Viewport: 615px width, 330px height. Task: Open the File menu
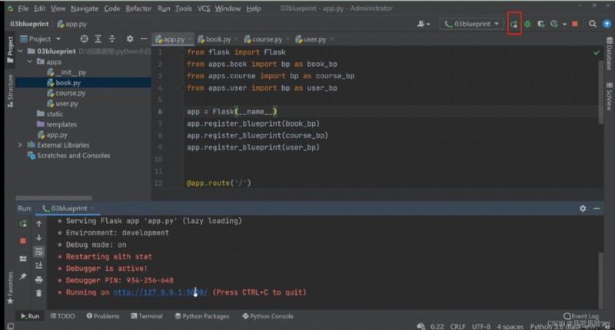(23, 8)
